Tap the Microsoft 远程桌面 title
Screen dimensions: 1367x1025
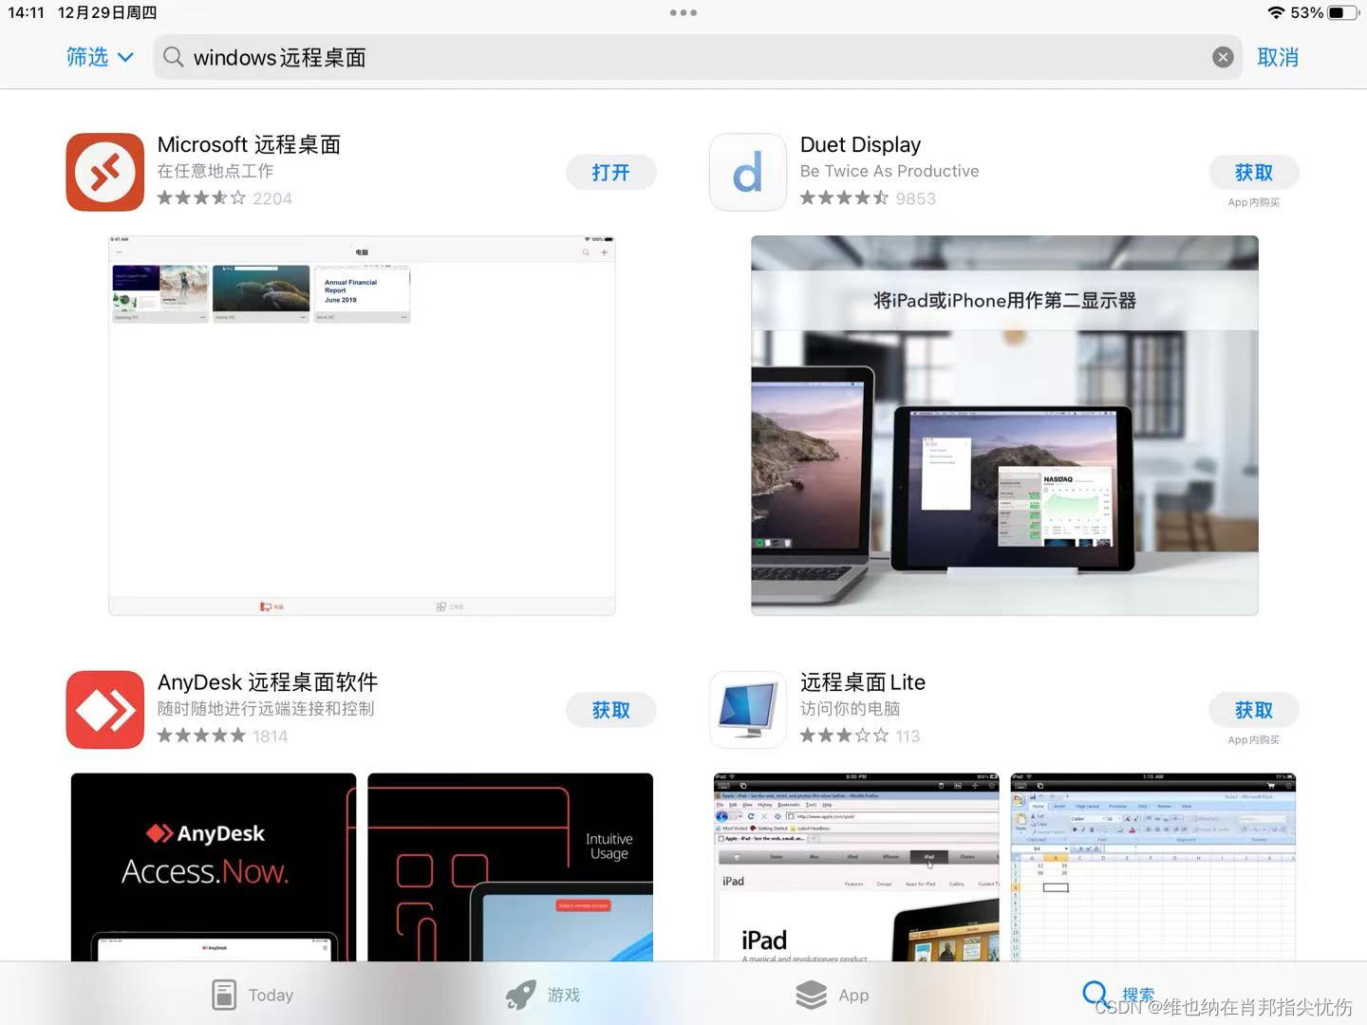[249, 144]
